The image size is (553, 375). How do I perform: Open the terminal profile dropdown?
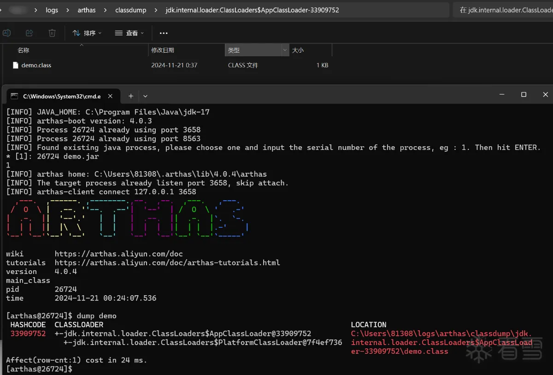click(145, 96)
